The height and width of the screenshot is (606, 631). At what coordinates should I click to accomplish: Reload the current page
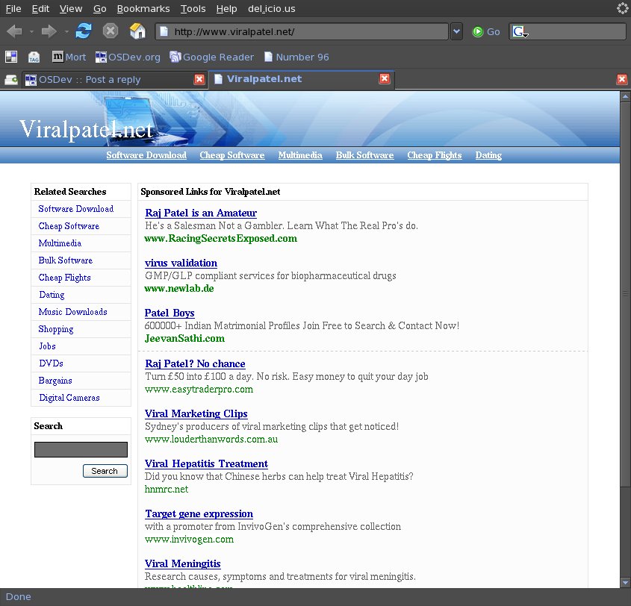pyautogui.click(x=84, y=31)
